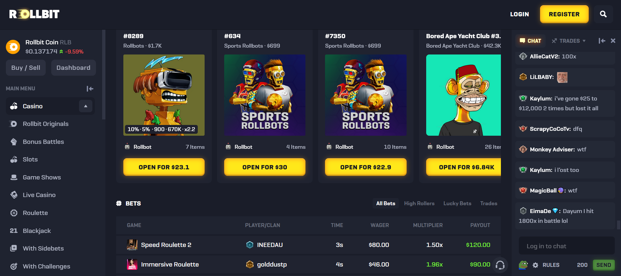Switch to High Rollers bets tab
This screenshot has width=621, height=276.
(x=419, y=203)
